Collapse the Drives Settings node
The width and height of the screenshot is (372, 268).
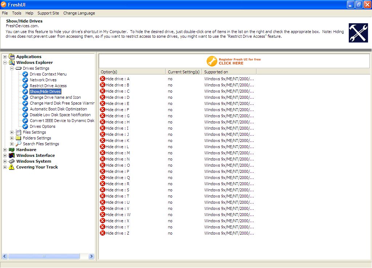tap(12, 69)
